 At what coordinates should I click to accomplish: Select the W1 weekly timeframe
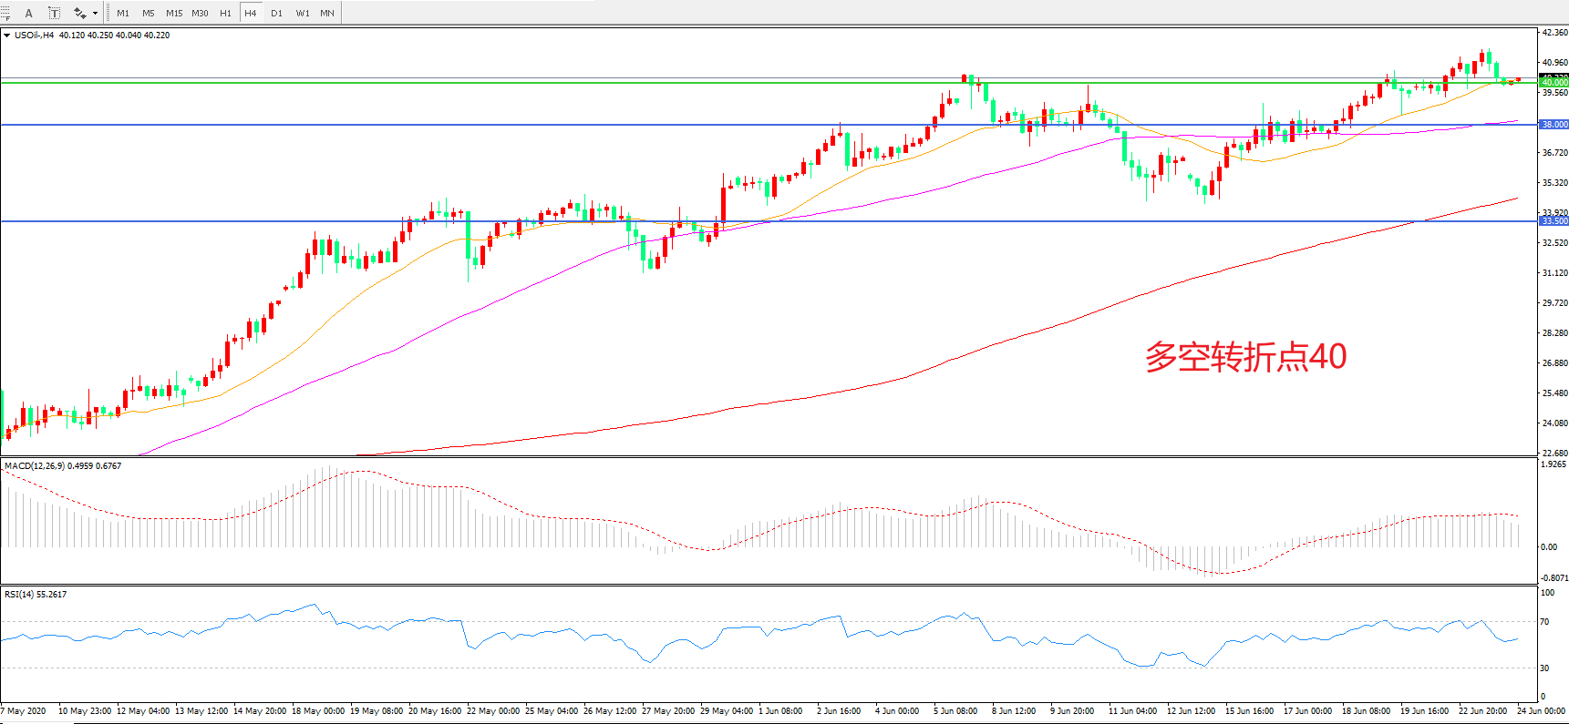[x=302, y=13]
